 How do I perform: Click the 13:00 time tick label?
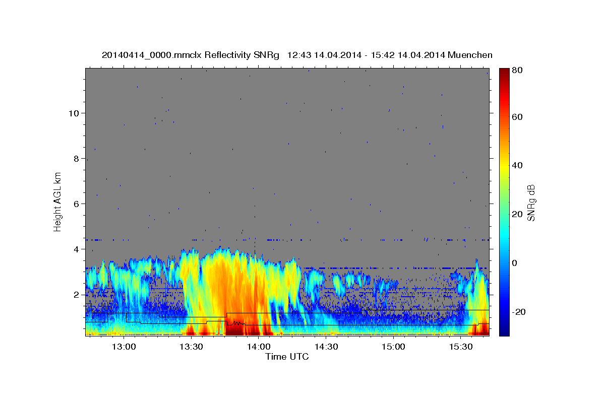tap(124, 347)
